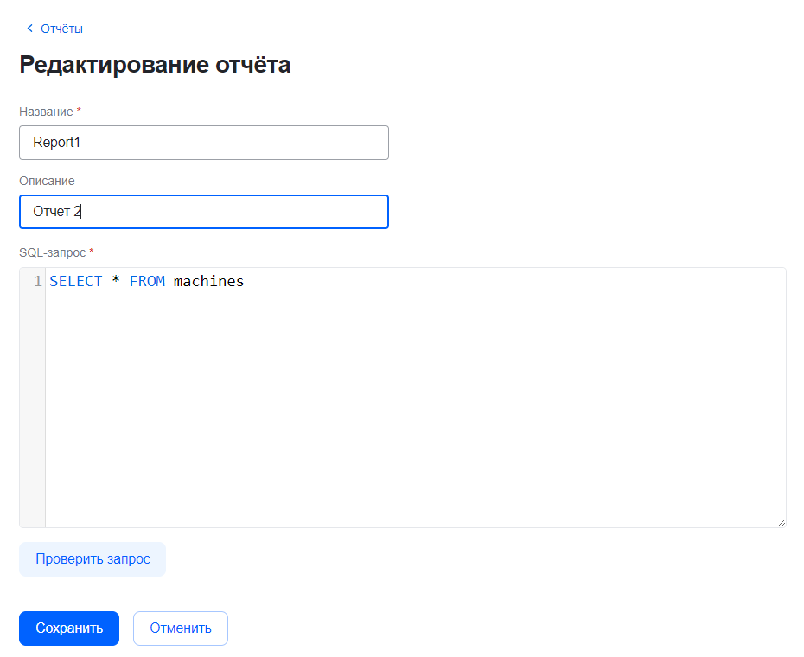Click inside the SQL query editor area

pos(415,398)
